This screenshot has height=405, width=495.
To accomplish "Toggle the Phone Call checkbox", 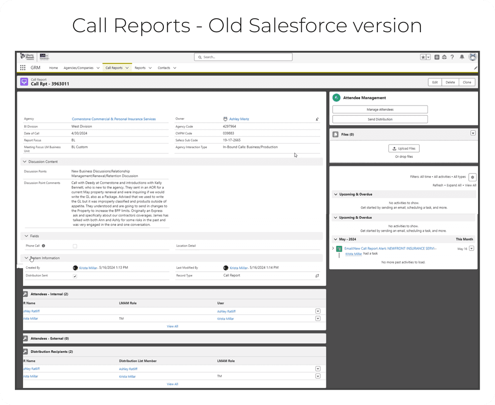I will pos(75,246).
